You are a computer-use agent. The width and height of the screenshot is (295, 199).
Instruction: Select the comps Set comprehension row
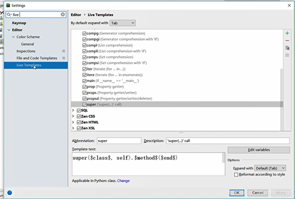pos(177,57)
